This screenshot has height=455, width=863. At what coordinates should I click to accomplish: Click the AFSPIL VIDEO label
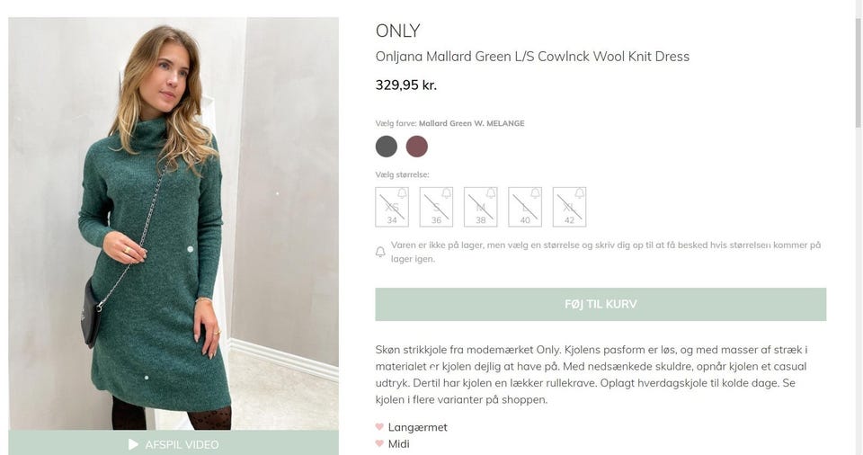[182, 444]
